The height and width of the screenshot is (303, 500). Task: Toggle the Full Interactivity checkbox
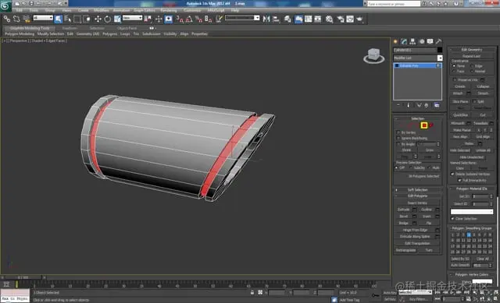(x=459, y=180)
